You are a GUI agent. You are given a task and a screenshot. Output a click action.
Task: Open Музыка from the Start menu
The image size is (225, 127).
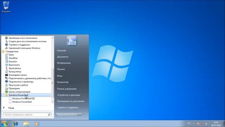pyautogui.click(x=61, y=69)
